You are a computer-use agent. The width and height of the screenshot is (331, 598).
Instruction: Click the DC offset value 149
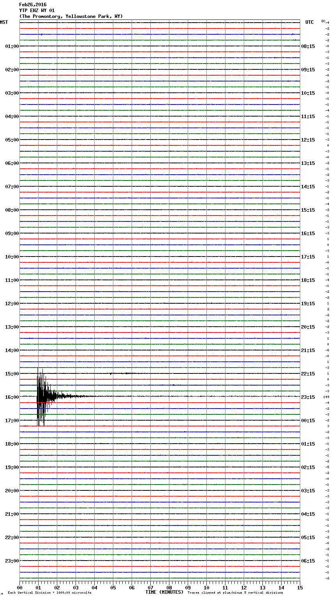click(x=326, y=397)
